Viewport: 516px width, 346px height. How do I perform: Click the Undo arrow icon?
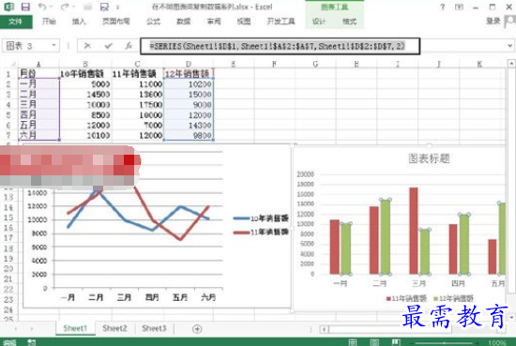(41, 7)
